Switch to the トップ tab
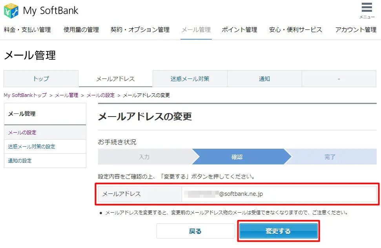Viewport: 381px width, 248px height. tap(41, 79)
